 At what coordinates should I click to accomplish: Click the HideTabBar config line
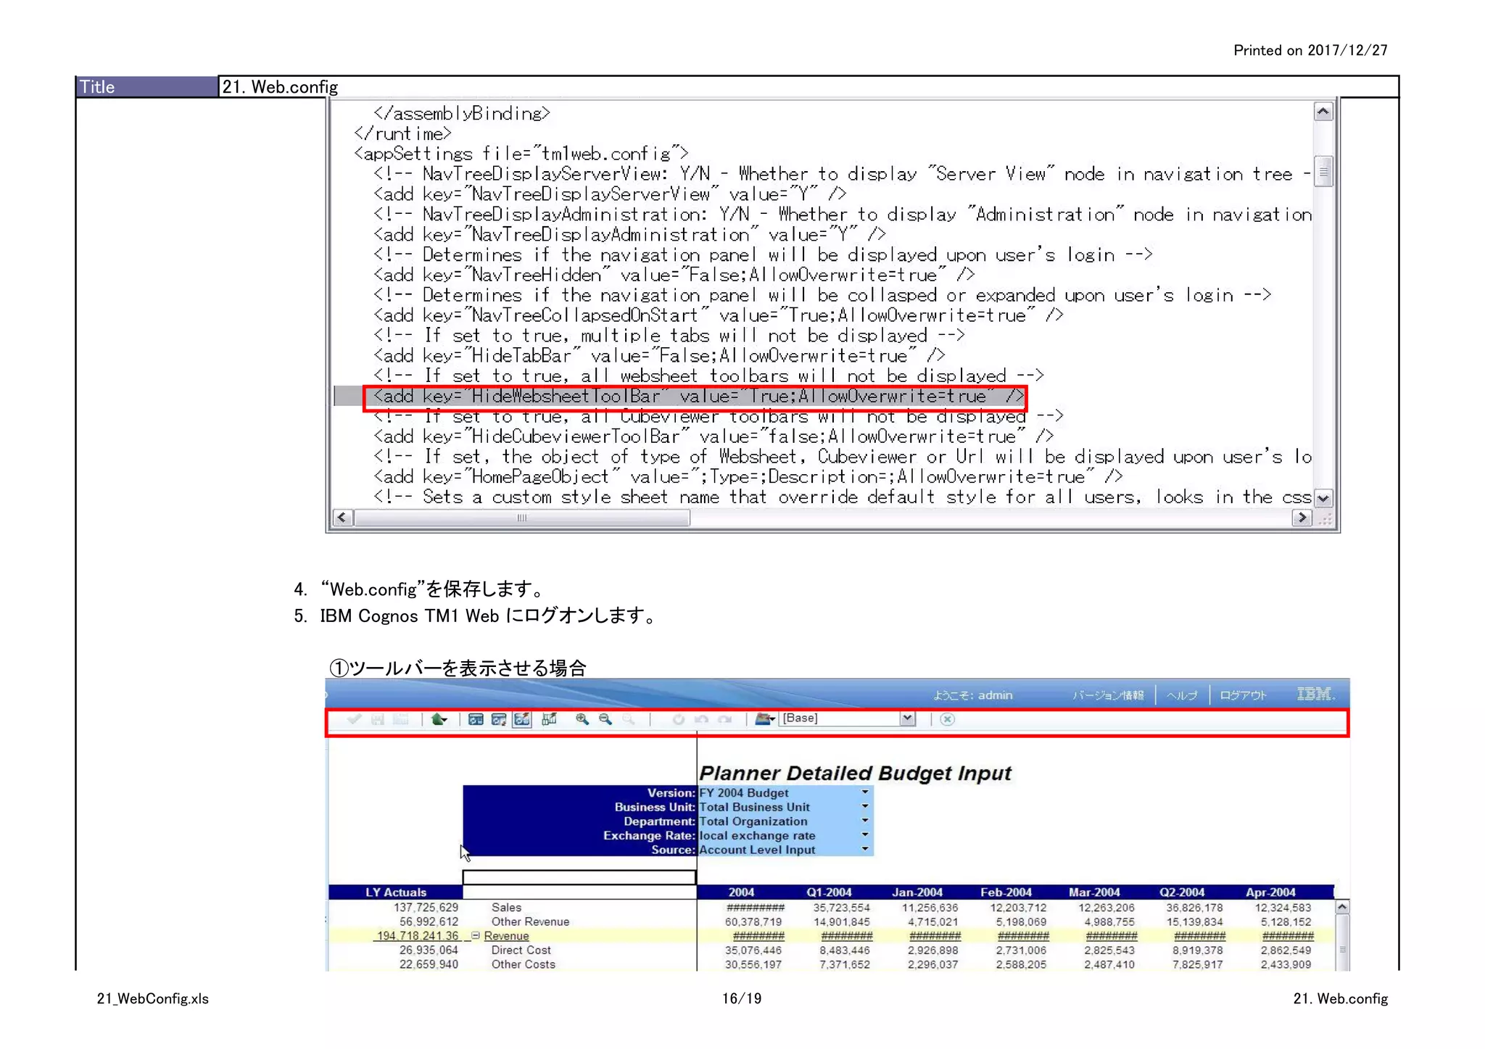point(659,356)
